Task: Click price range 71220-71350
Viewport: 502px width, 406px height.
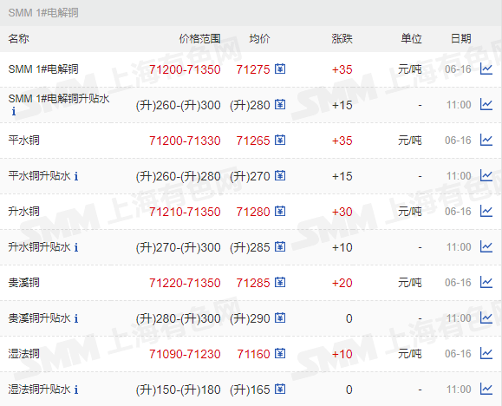Action: (185, 283)
